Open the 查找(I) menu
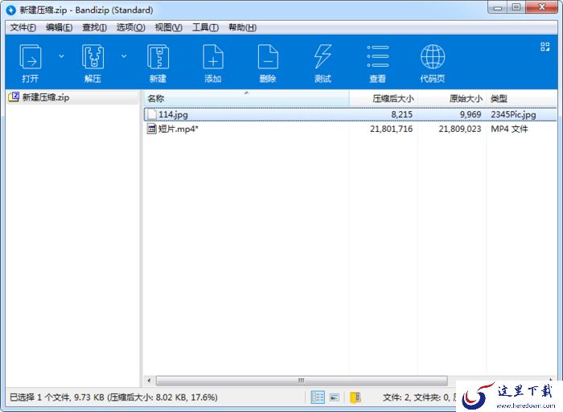563x412 pixels. point(94,27)
